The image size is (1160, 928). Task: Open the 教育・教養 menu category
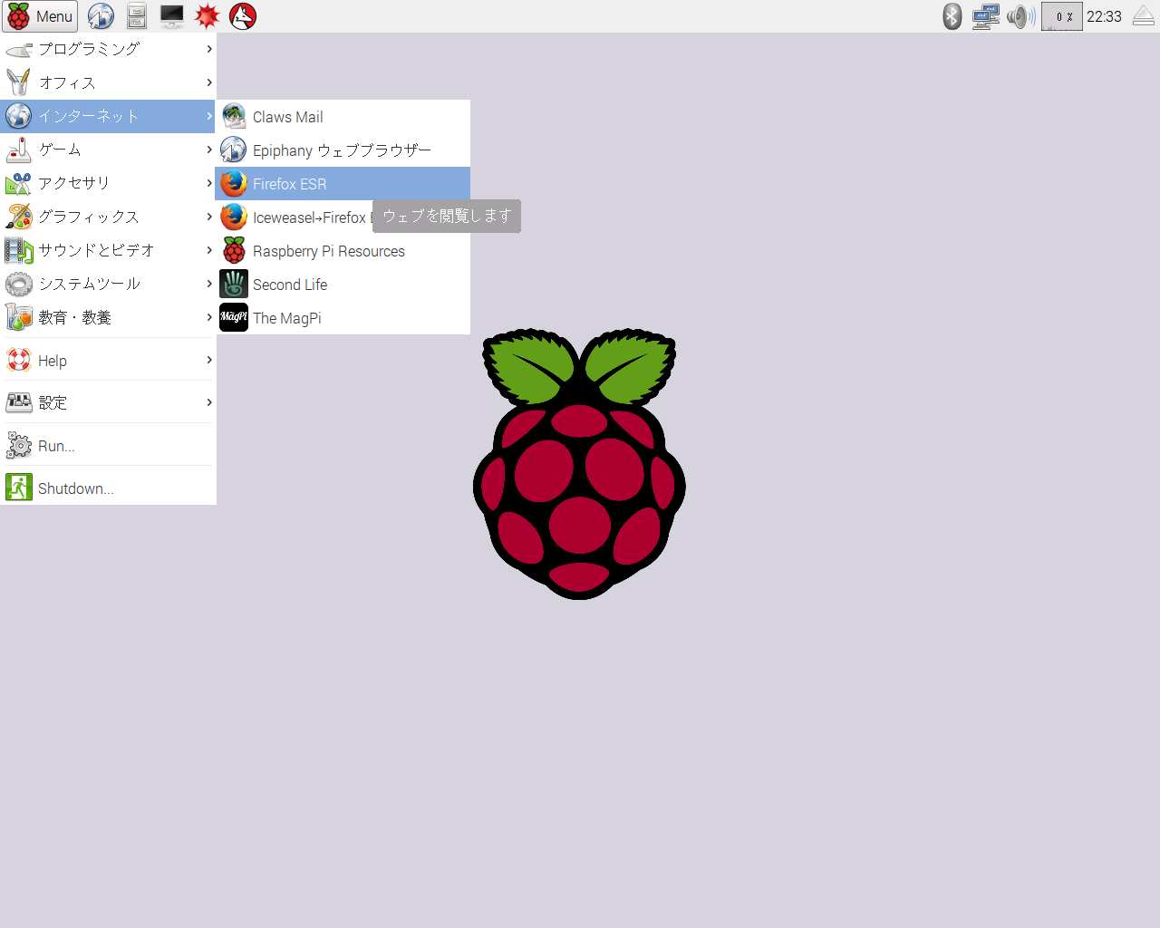point(108,317)
